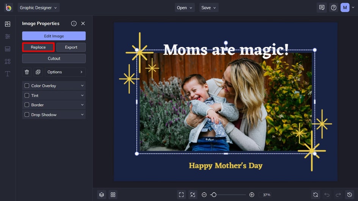Click the fullscreen collapse arrows icon

193,195
